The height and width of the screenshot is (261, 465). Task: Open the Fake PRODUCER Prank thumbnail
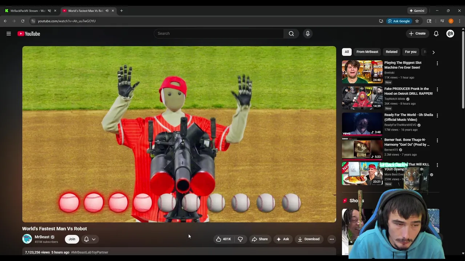[362, 98]
